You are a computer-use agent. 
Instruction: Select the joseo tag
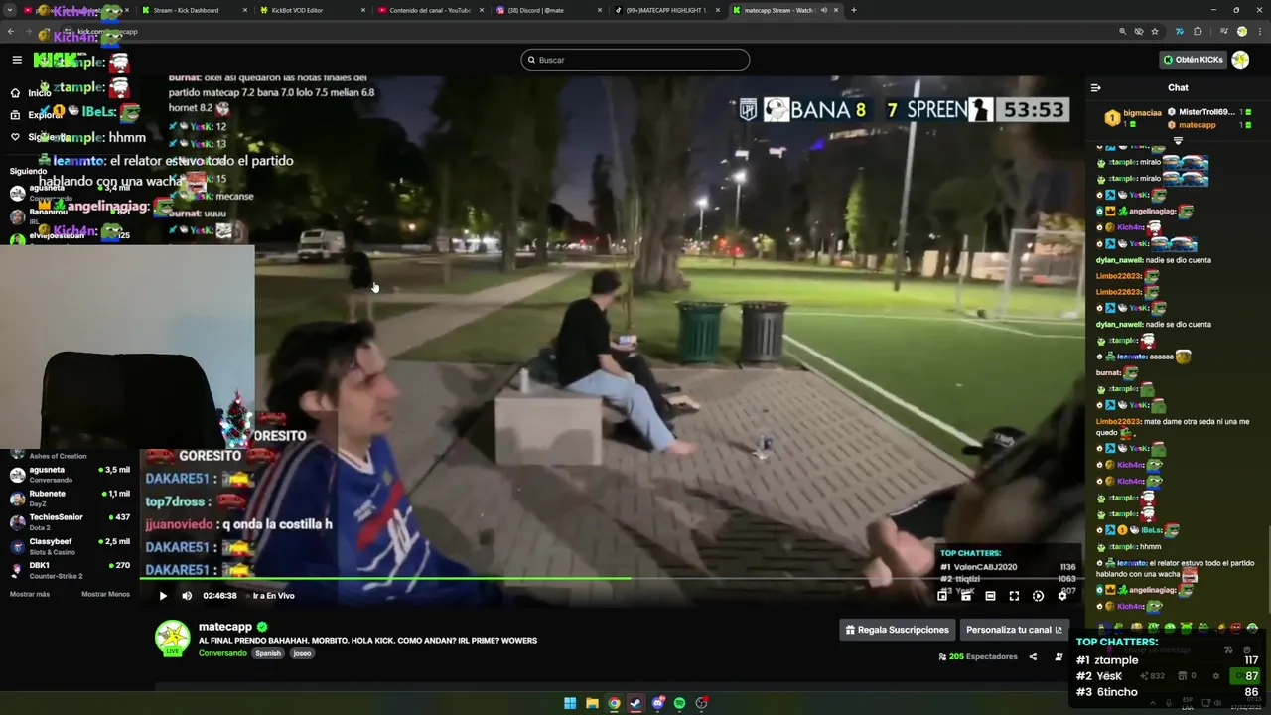coord(302,653)
